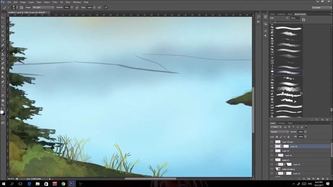The height and width of the screenshot is (187, 333).
Task: Open the File menu
Action: (x=9, y=2)
